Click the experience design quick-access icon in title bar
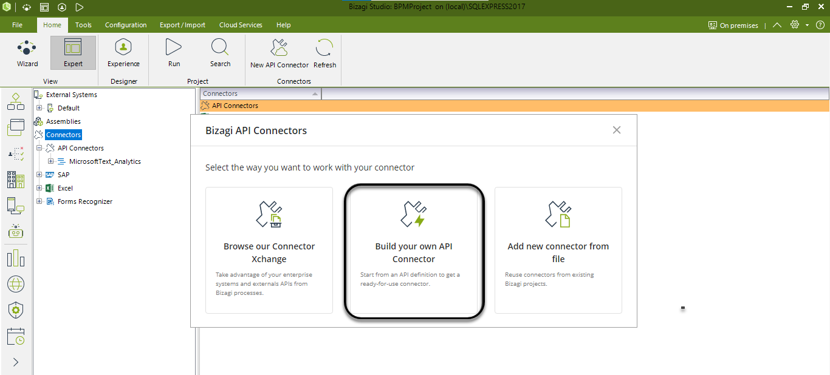The image size is (830, 375). click(62, 7)
